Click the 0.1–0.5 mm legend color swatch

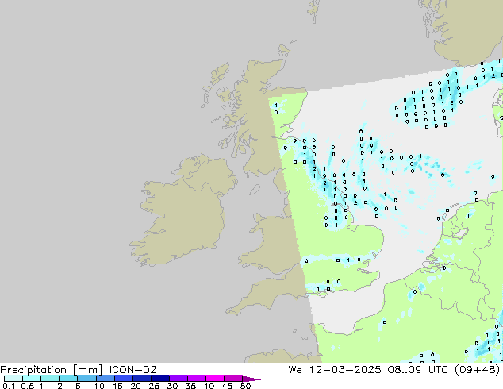point(13,379)
